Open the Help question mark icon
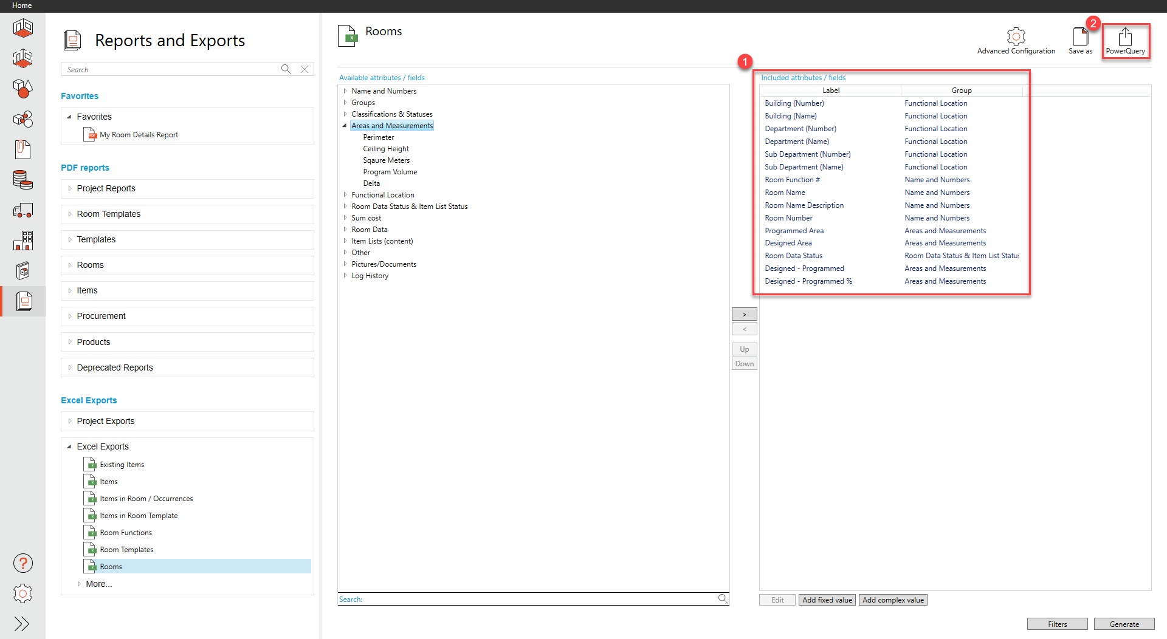The width and height of the screenshot is (1167, 639). (x=22, y=564)
